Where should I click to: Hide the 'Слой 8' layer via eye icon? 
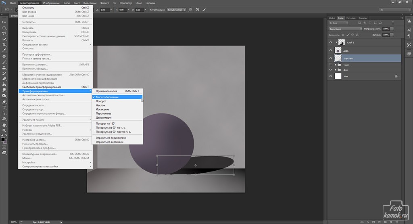[x=331, y=42]
